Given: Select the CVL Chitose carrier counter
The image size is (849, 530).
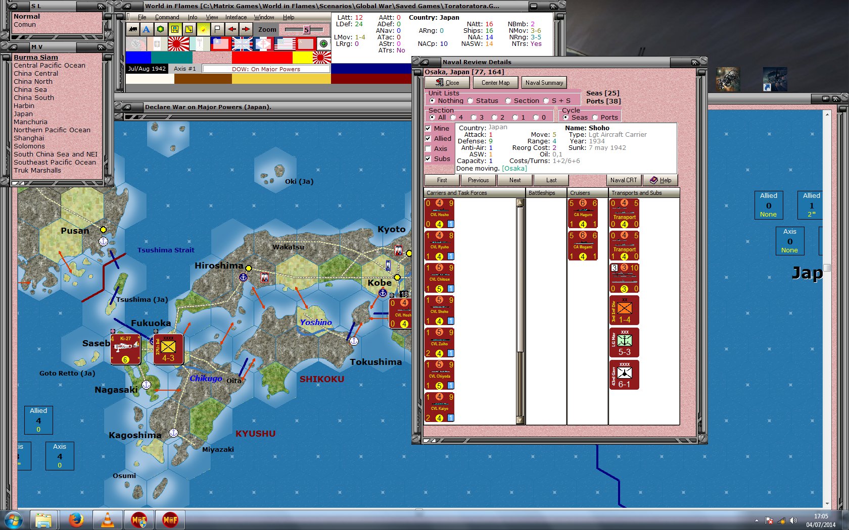Looking at the screenshot, I should (x=440, y=278).
